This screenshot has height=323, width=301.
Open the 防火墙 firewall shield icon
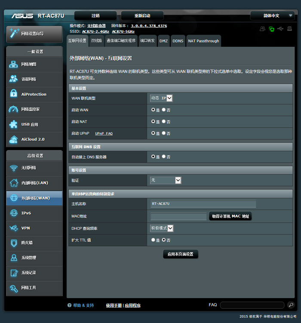14,243
